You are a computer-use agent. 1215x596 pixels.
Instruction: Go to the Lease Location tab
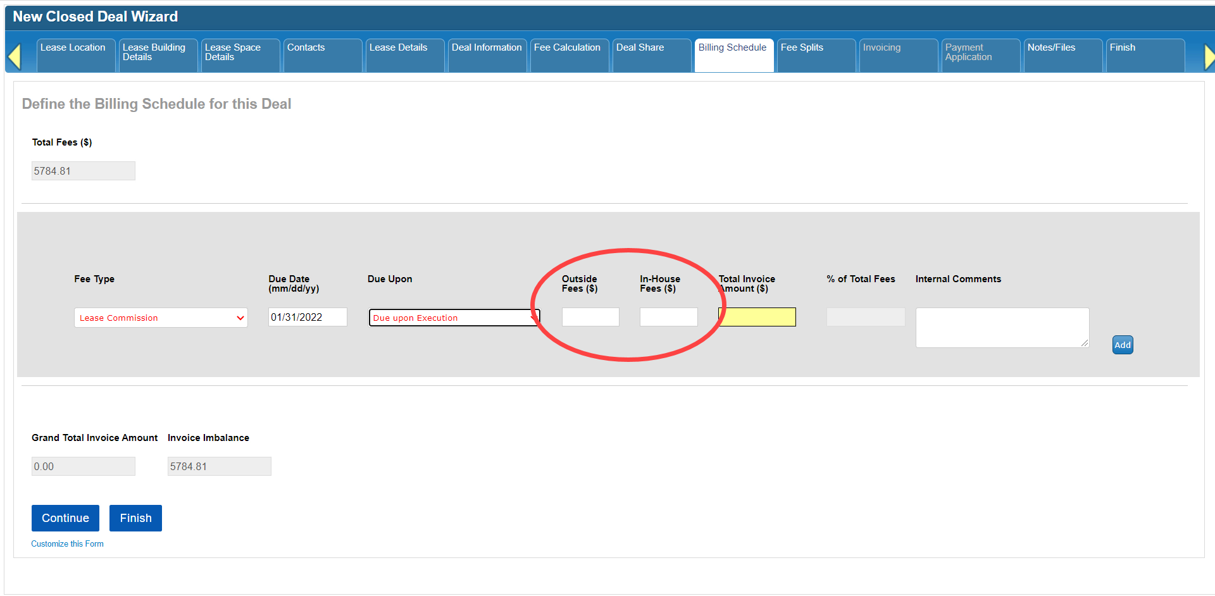tap(75, 55)
